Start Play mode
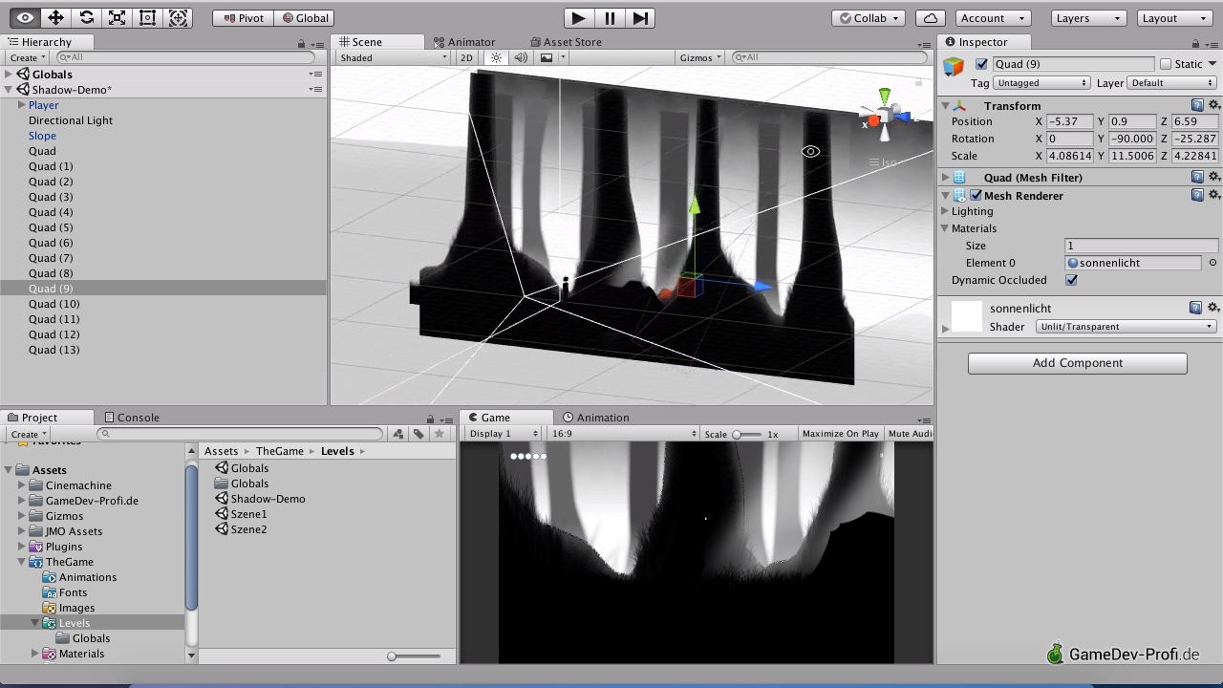Screen dimensions: 1223x688 coord(578,17)
